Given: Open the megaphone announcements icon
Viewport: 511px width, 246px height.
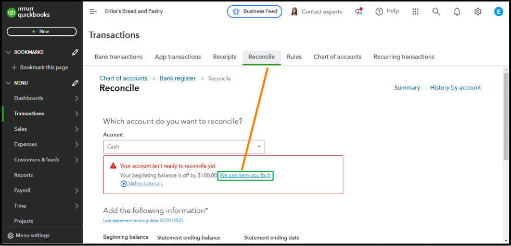Looking at the screenshot, I should click(x=359, y=11).
